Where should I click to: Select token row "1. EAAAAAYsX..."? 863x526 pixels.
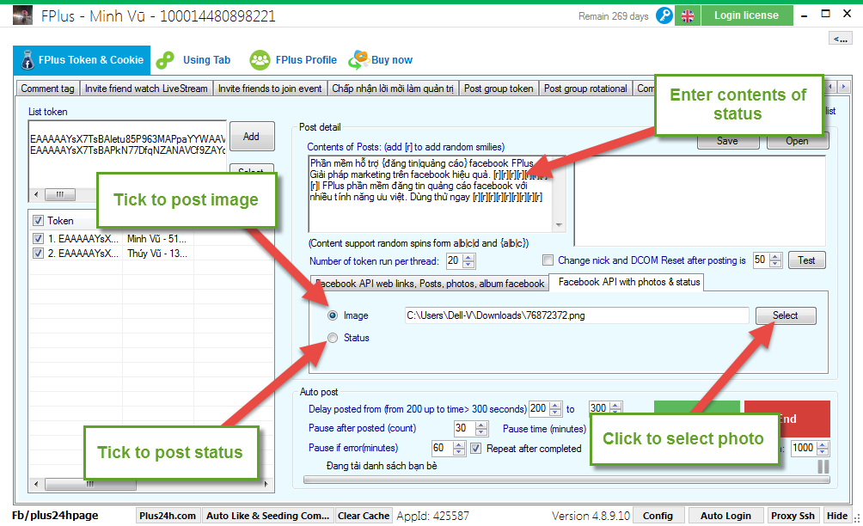coord(83,239)
